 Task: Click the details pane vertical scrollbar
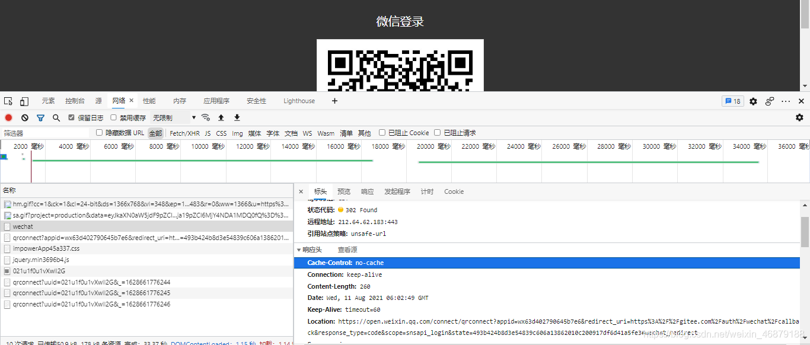coord(805,232)
